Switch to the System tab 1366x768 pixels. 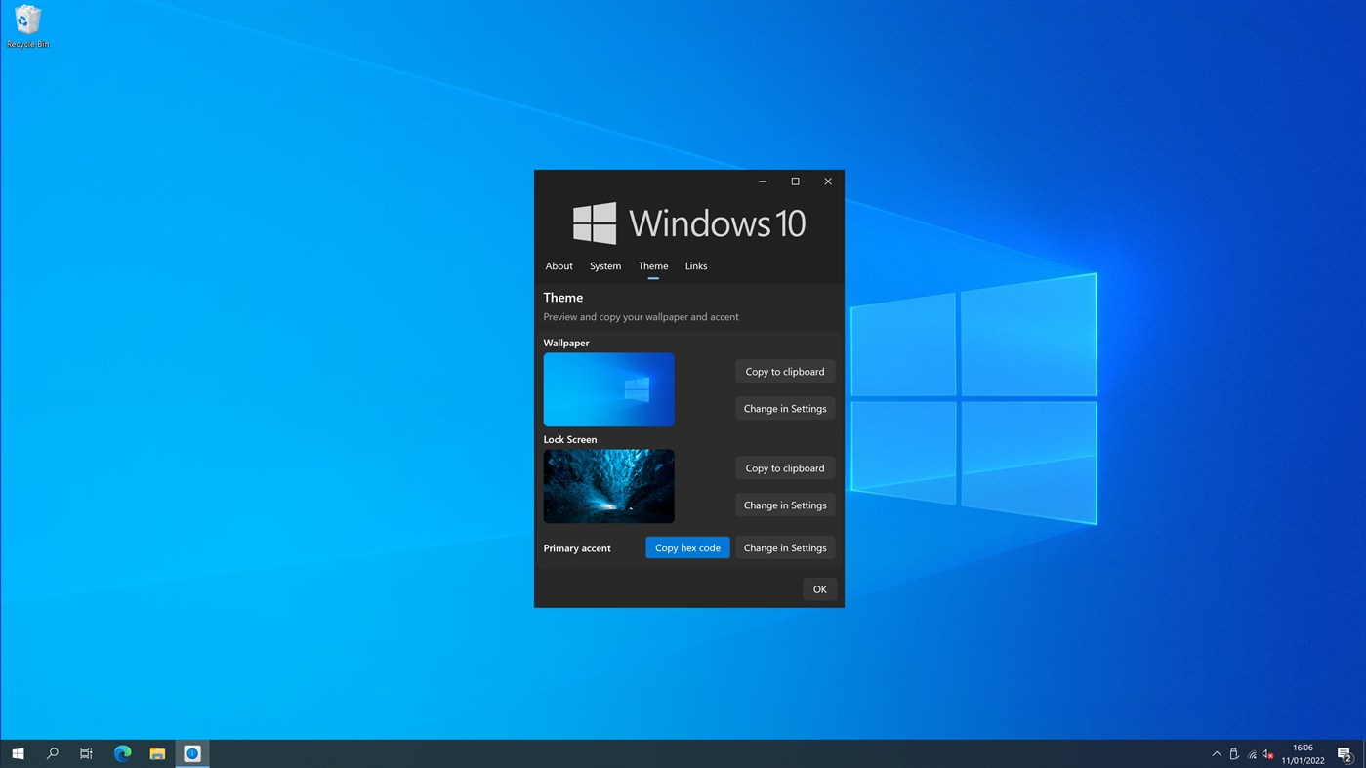[604, 265]
